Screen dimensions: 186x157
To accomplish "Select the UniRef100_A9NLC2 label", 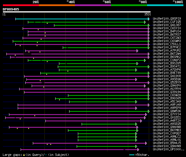I will (167, 137).
